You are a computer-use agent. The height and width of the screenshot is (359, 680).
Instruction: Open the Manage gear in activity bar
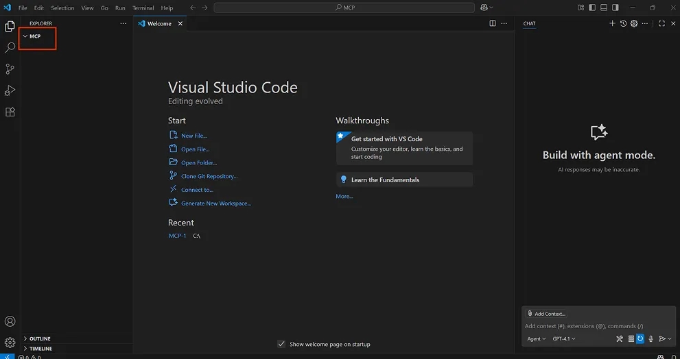10,342
